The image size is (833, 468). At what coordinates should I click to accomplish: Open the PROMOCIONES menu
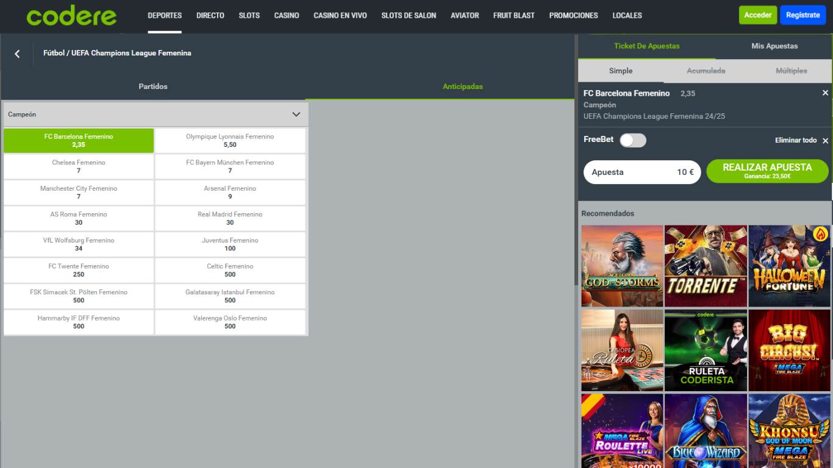click(x=573, y=15)
